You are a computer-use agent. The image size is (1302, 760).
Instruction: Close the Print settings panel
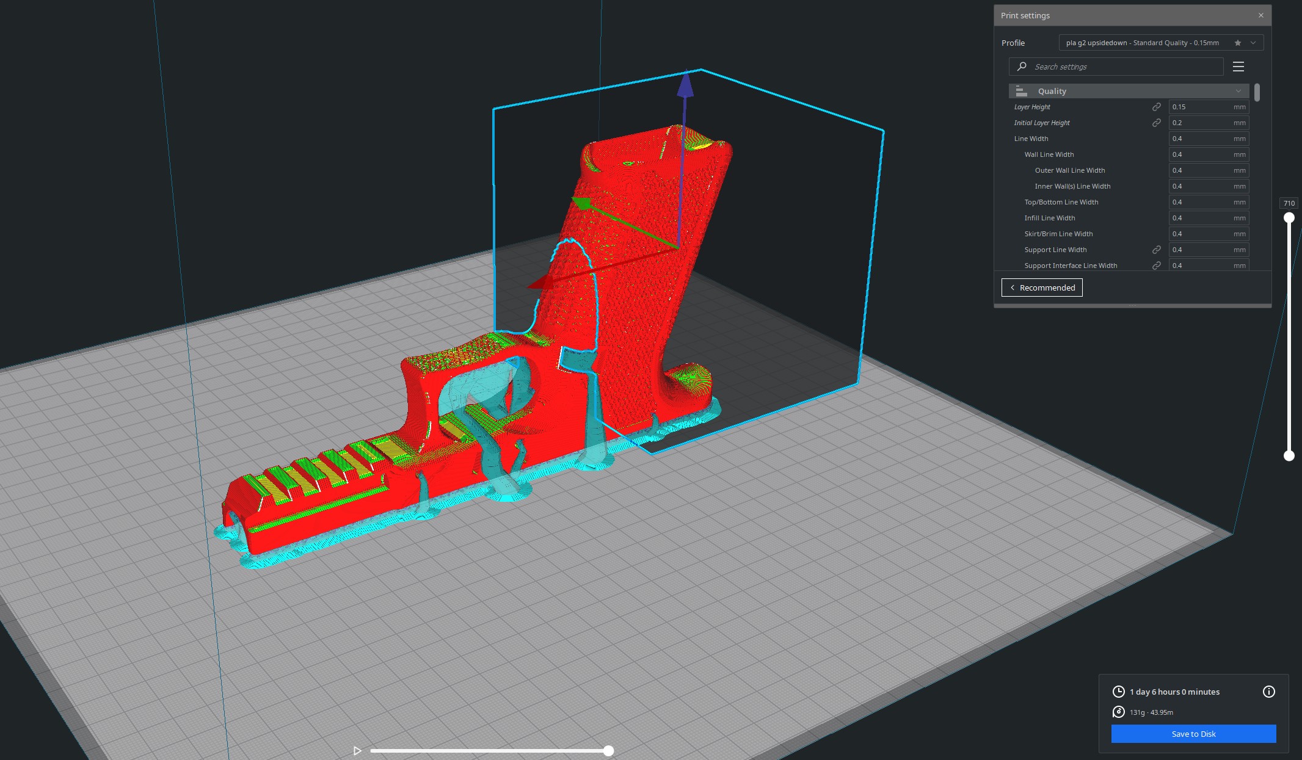point(1260,15)
